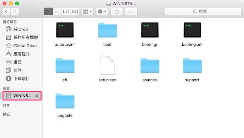Select the bootmgr.efi exec file icon
The width and height of the screenshot is (244, 138).
coord(192,30)
